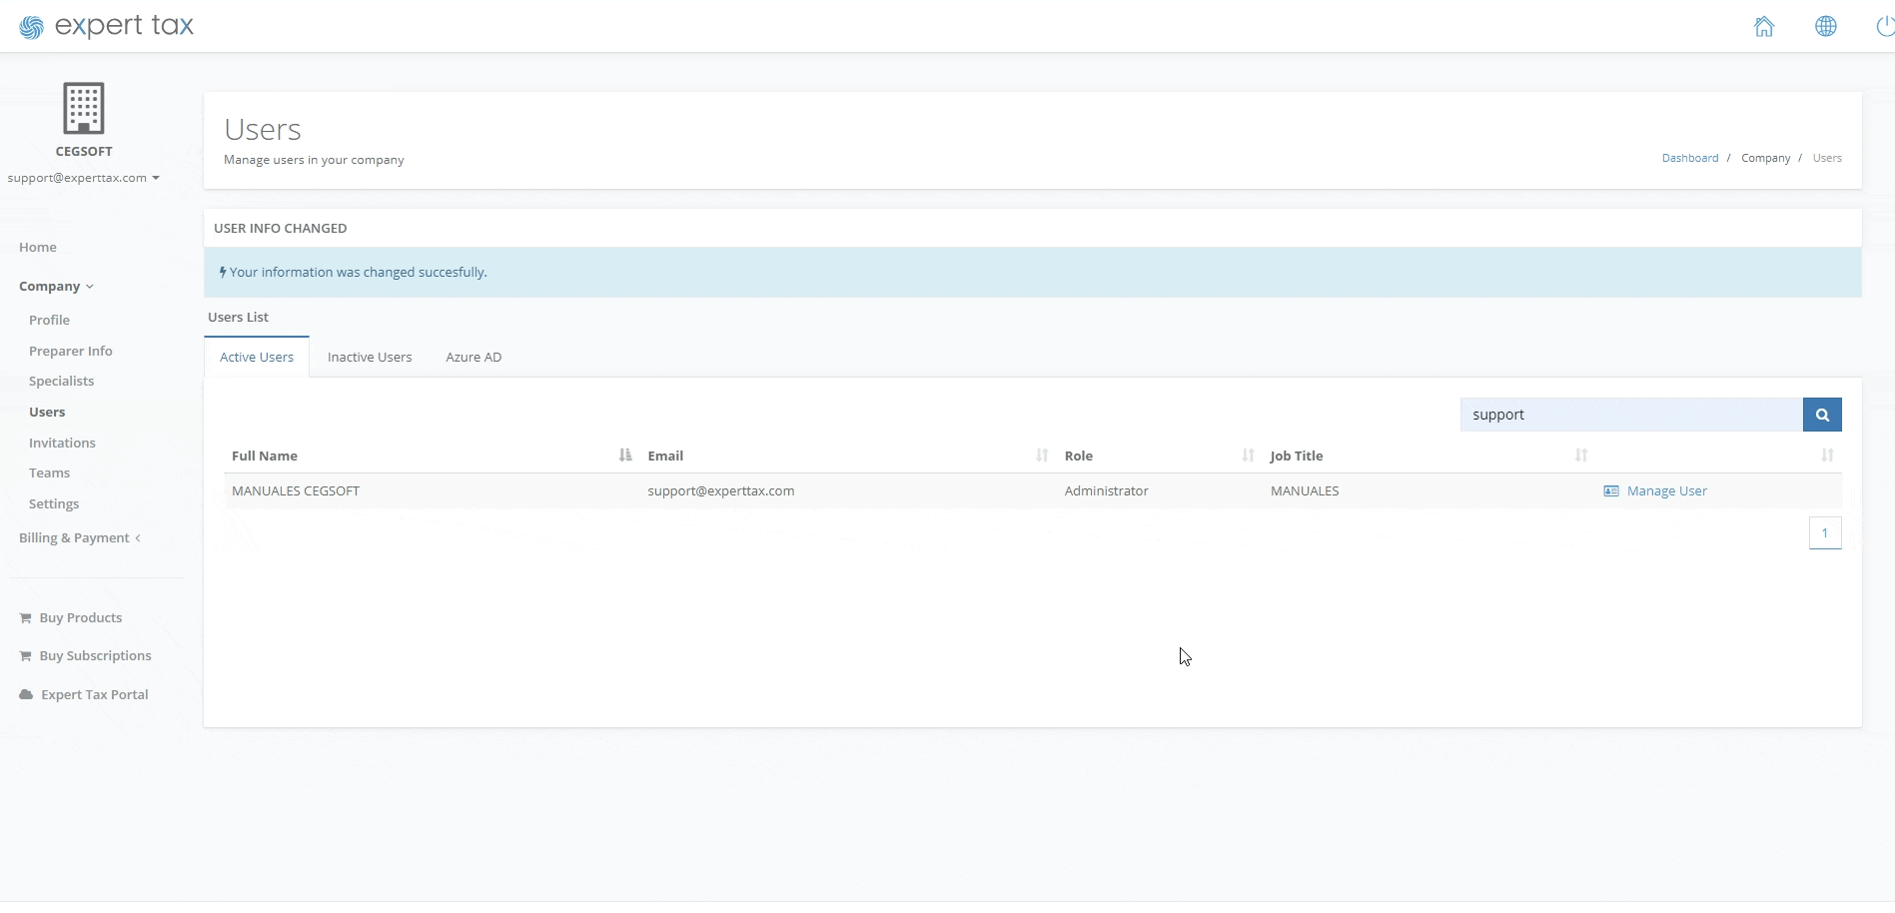Image resolution: width=1895 pixels, height=913 pixels.
Task: Click the magnifier search button
Action: pos(1821,415)
